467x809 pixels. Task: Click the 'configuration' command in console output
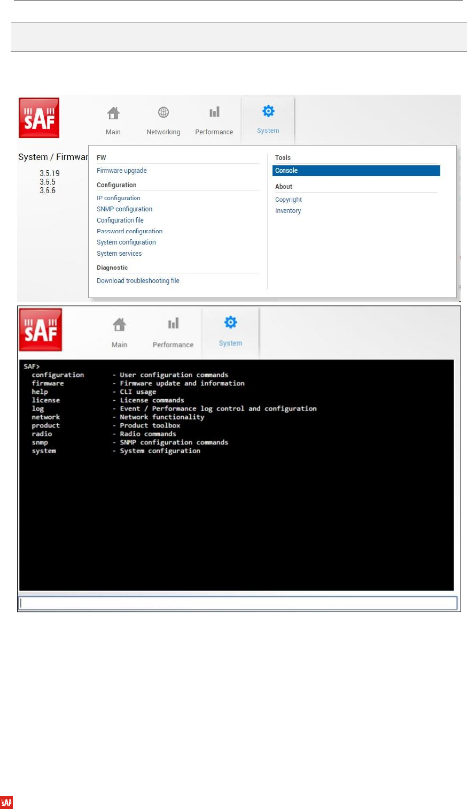[x=58, y=375]
